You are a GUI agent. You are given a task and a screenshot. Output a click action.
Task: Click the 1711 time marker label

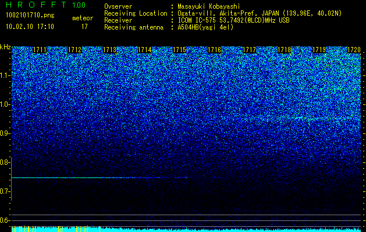(40, 50)
